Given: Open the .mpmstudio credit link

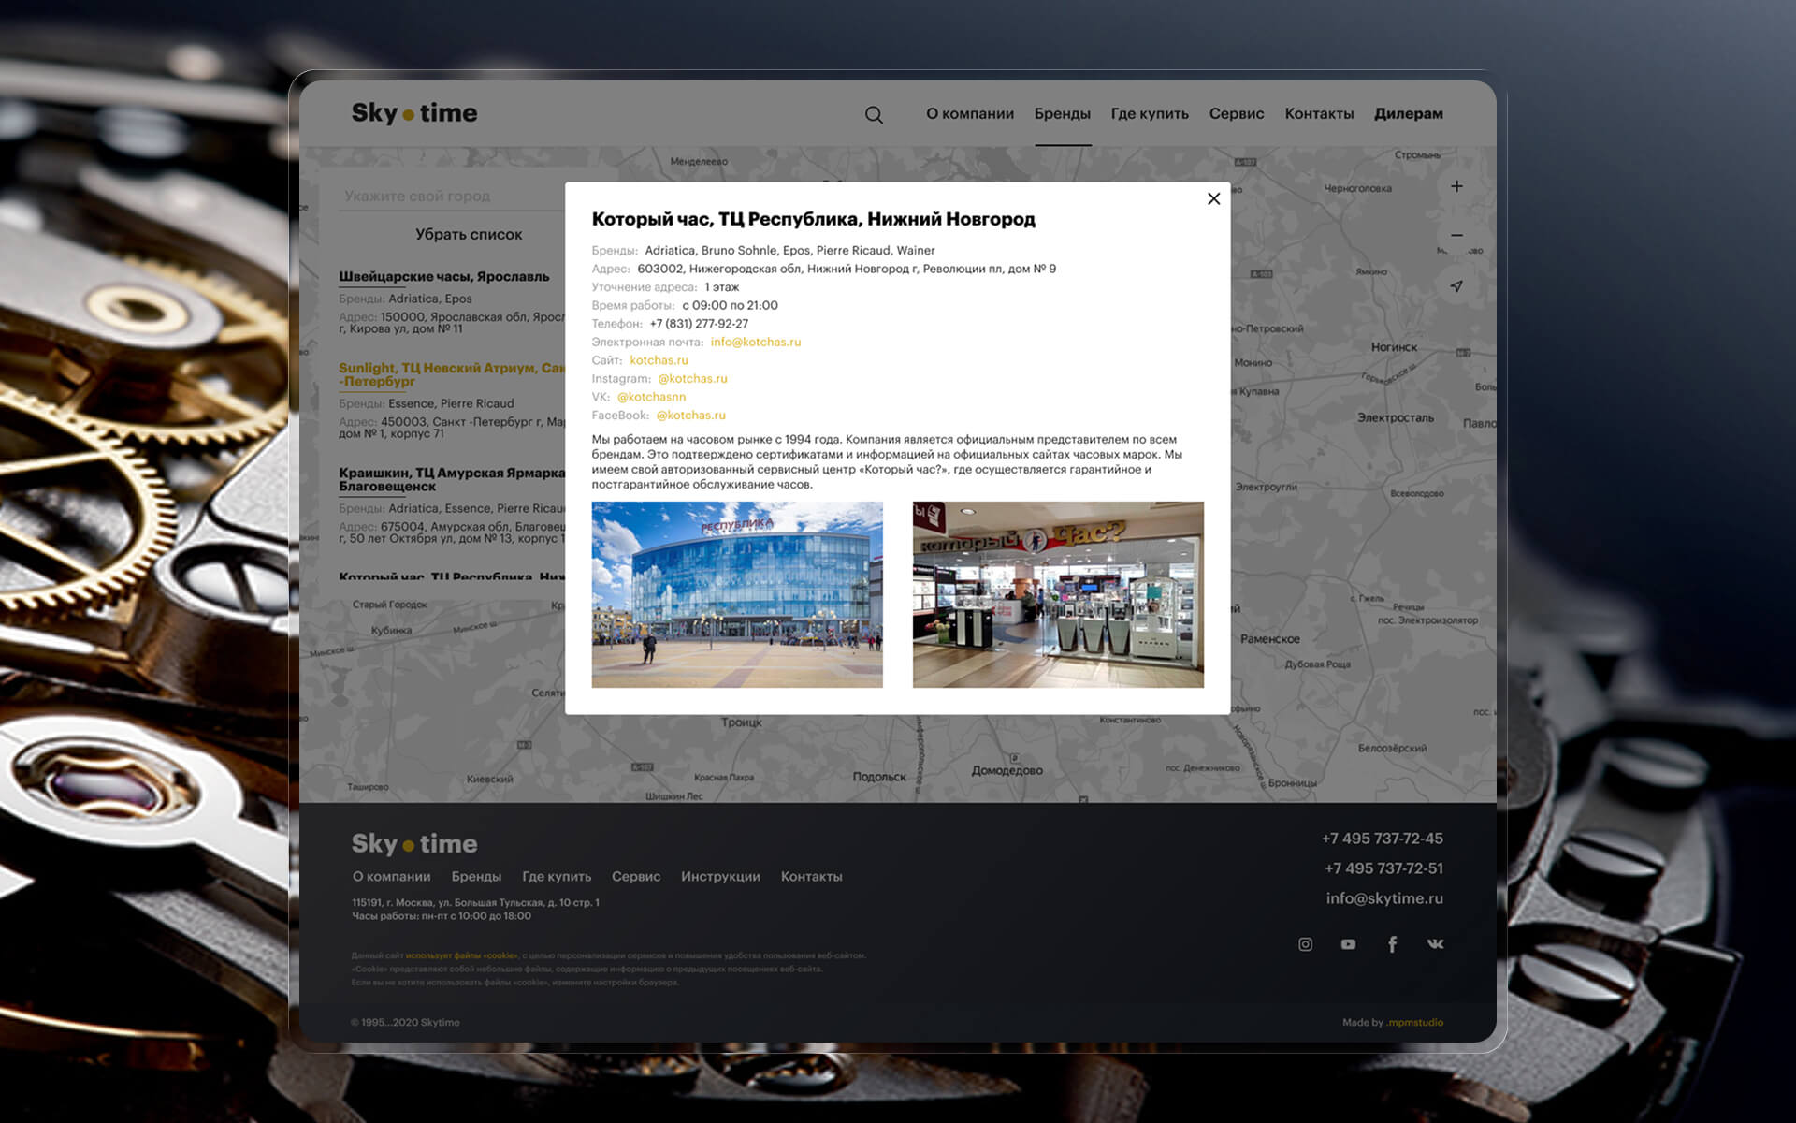Looking at the screenshot, I should (1414, 1023).
